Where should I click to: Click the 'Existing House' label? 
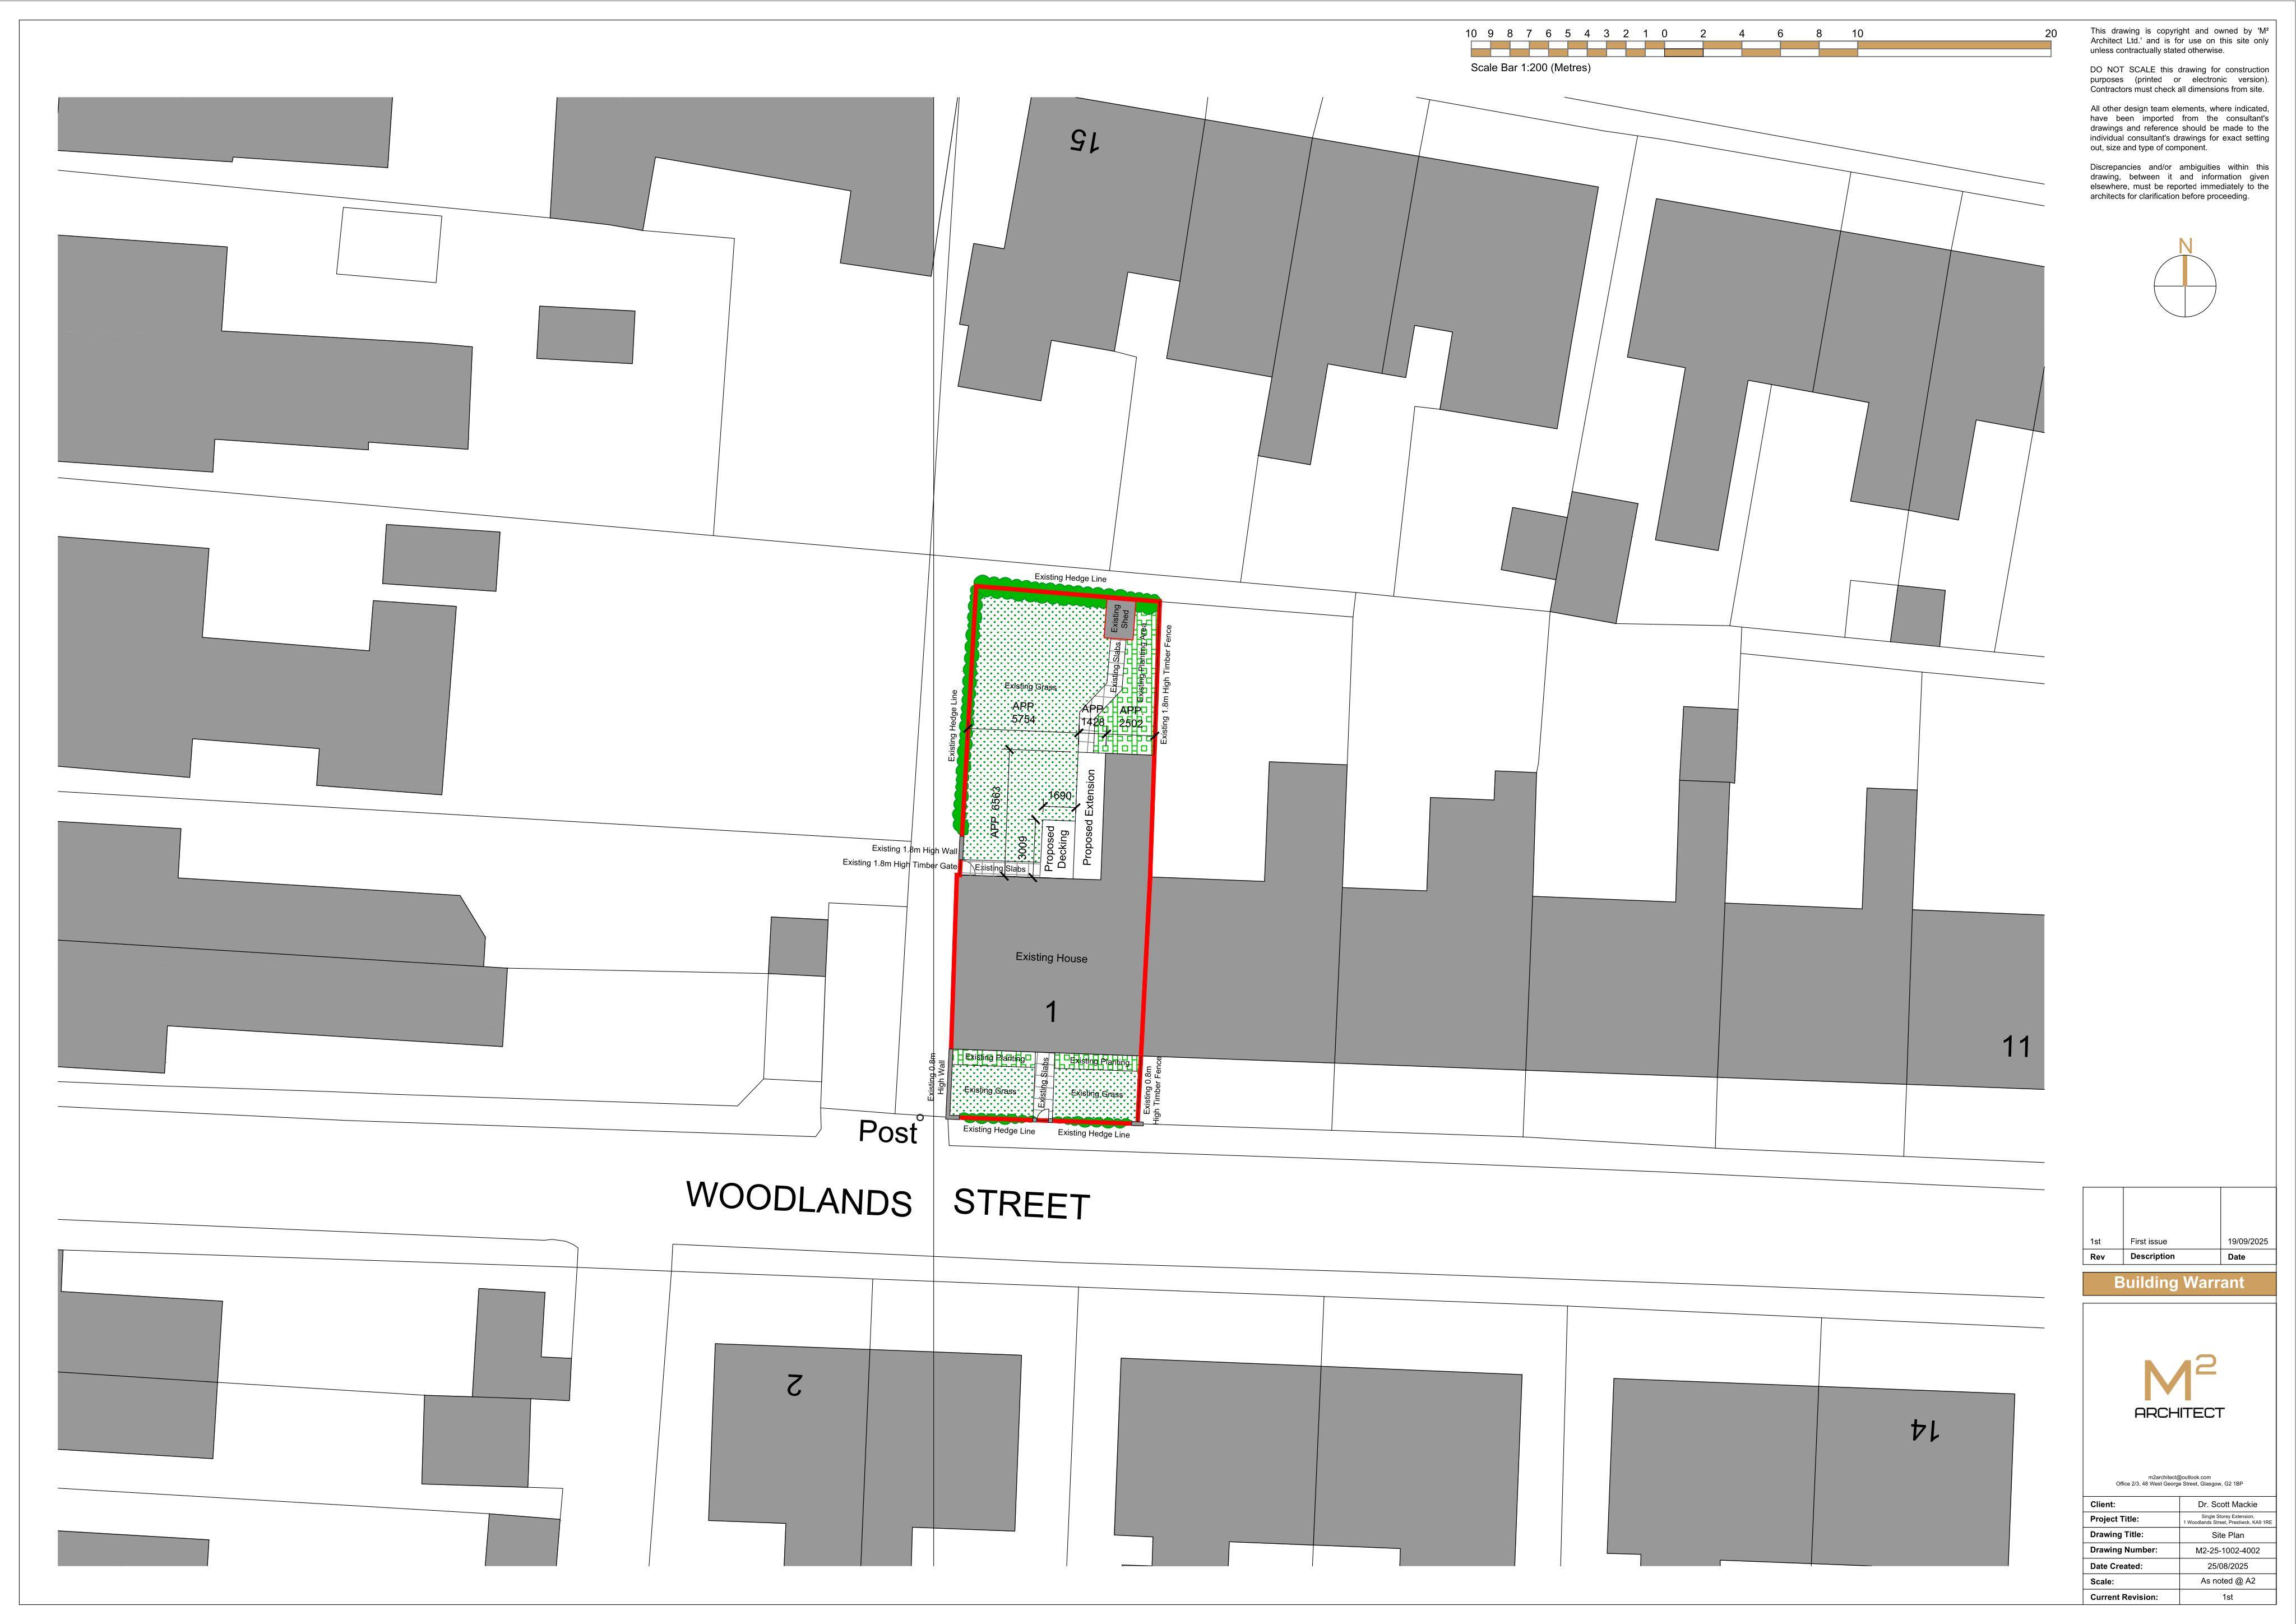1051,957
